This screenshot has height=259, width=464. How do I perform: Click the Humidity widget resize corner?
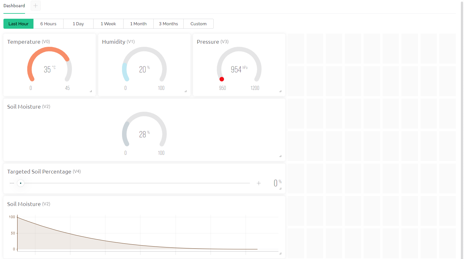click(186, 91)
